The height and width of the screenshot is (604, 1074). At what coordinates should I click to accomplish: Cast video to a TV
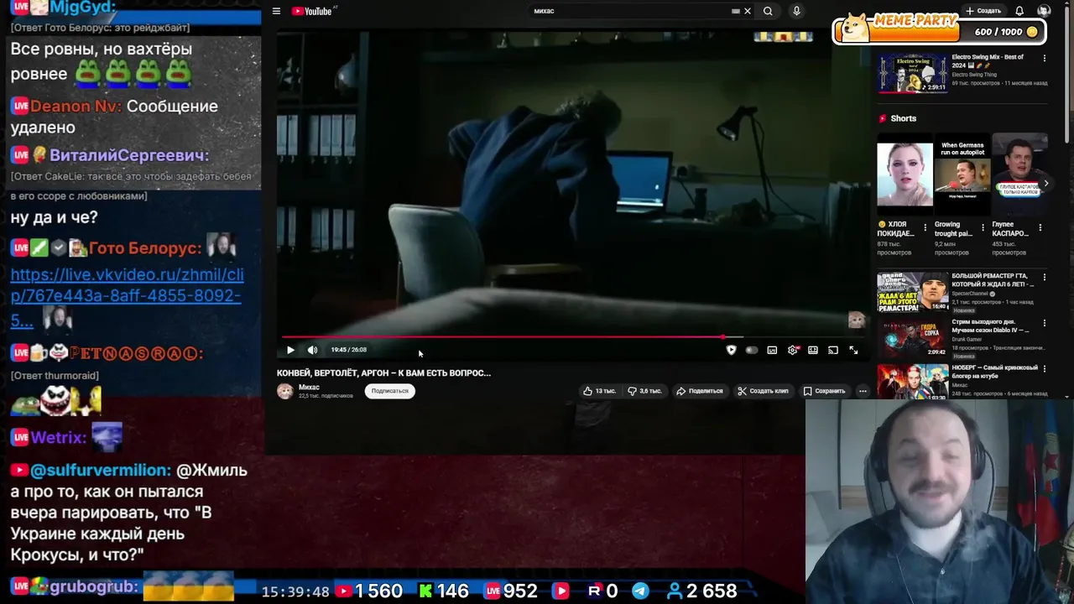click(833, 350)
